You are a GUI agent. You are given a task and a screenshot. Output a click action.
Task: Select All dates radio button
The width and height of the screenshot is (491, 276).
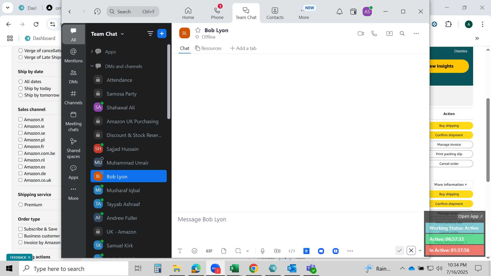21,82
